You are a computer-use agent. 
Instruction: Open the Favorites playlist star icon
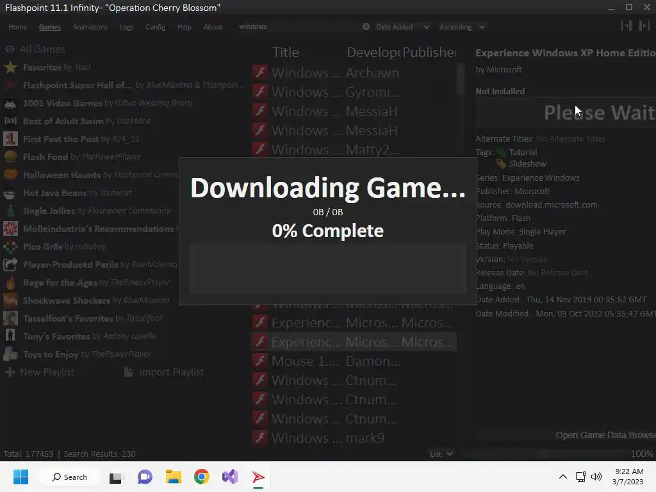pos(10,67)
